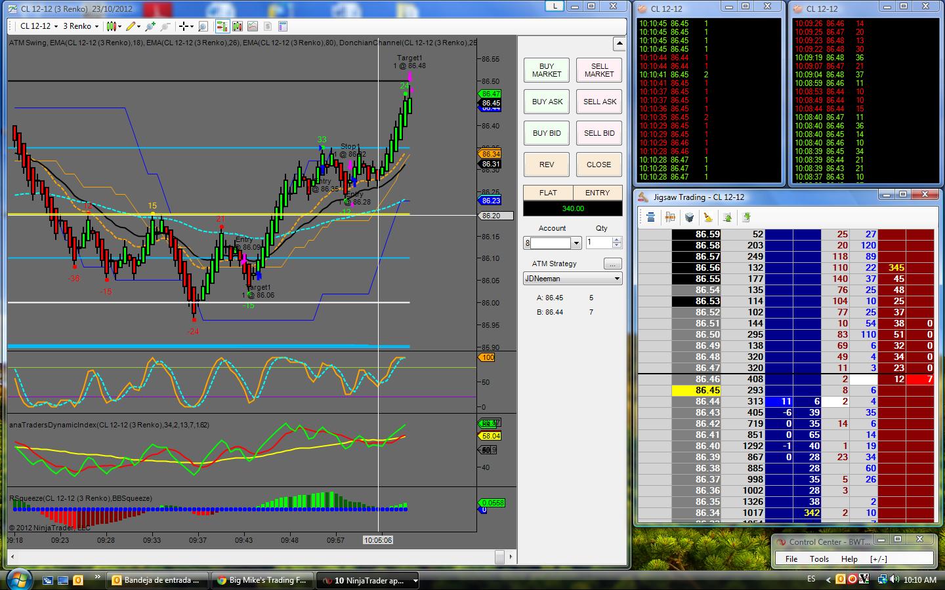Open File menu in Control Center
Viewport: 945px width, 590px height.
tap(791, 559)
